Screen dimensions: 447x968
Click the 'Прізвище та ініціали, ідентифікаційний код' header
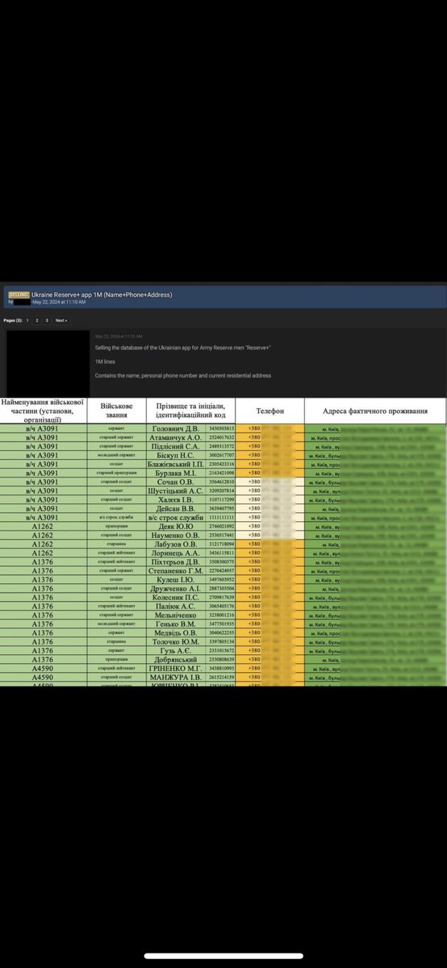(190, 410)
